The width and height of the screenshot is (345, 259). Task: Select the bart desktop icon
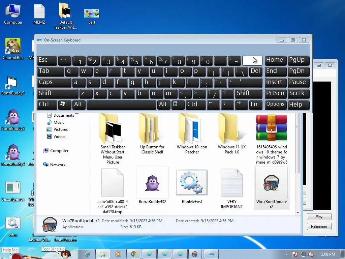(x=92, y=16)
